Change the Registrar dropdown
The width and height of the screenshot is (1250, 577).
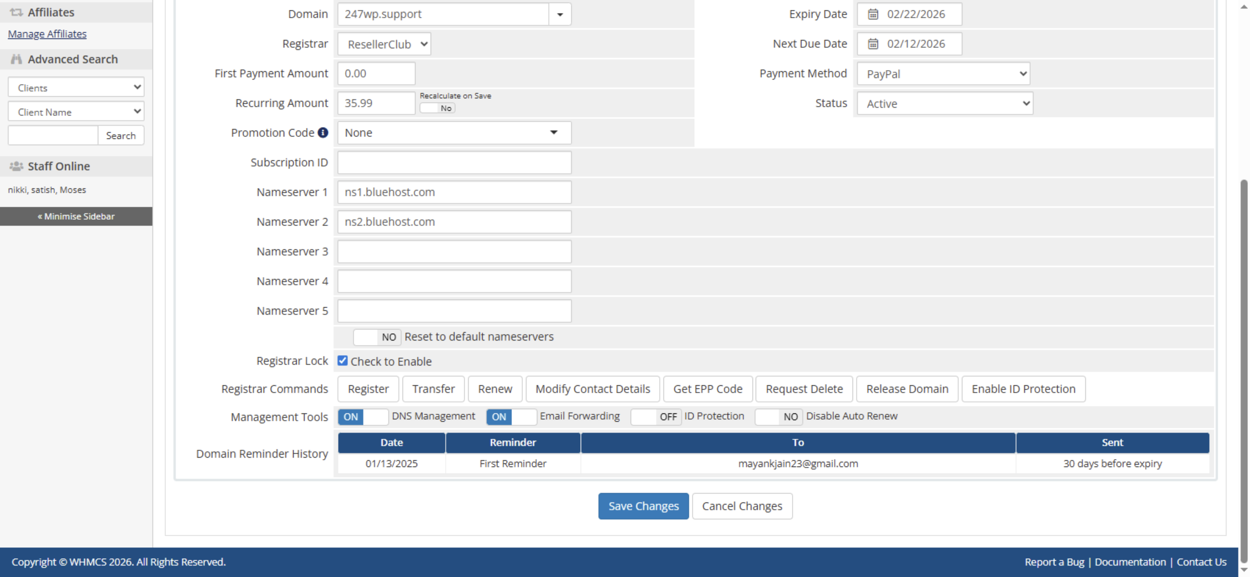383,44
